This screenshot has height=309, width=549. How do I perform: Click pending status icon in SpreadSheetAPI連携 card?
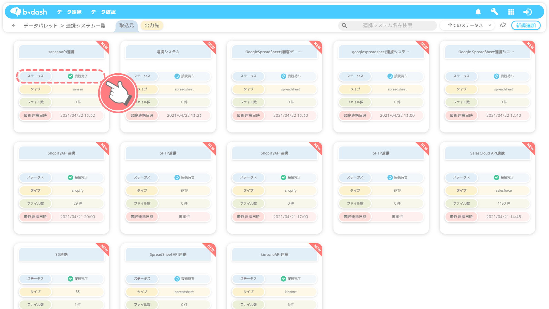point(177,279)
